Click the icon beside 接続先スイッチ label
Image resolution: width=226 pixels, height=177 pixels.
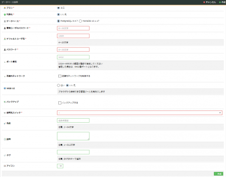5,113
